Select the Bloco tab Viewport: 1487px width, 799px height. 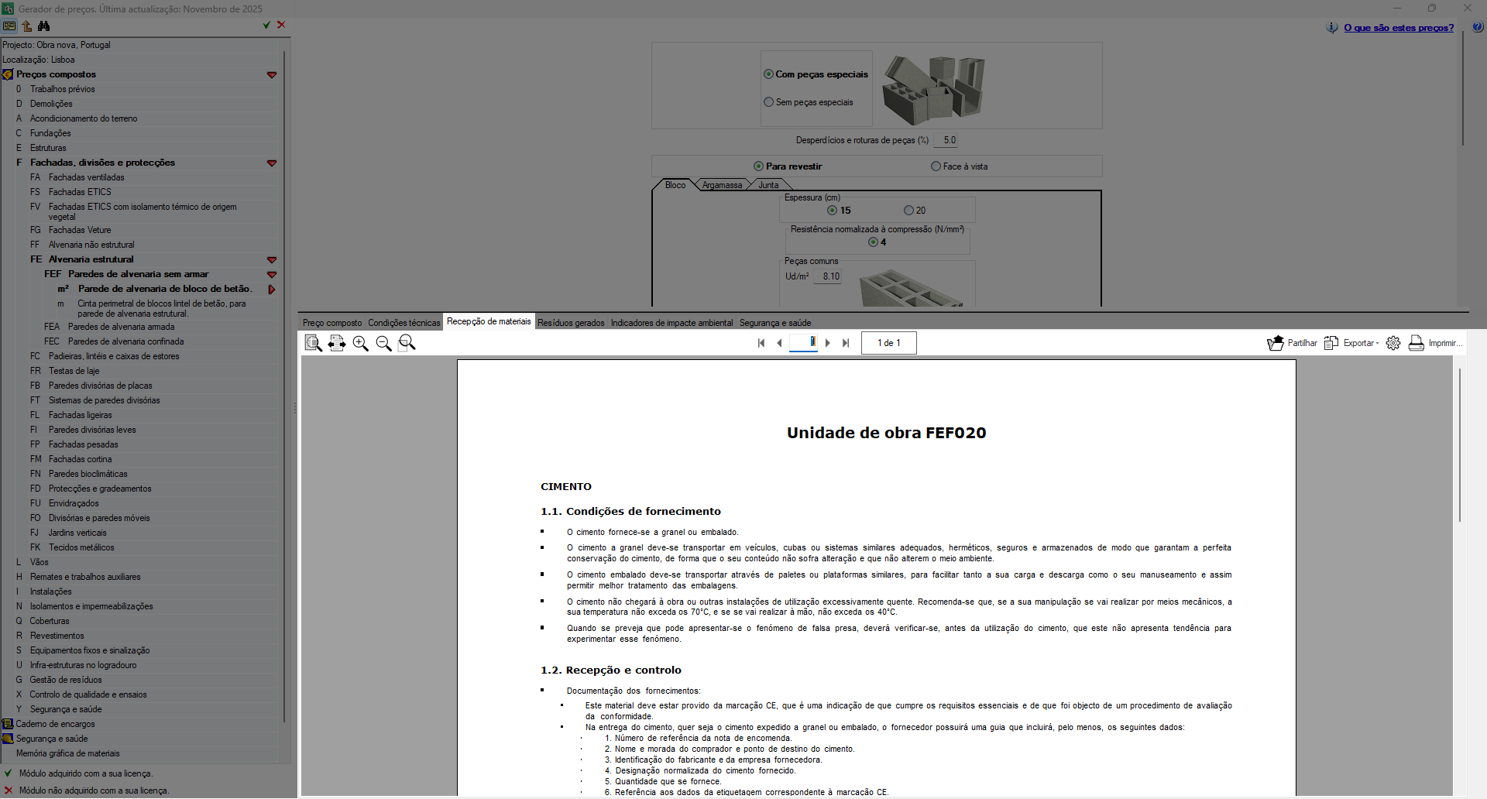(x=675, y=185)
